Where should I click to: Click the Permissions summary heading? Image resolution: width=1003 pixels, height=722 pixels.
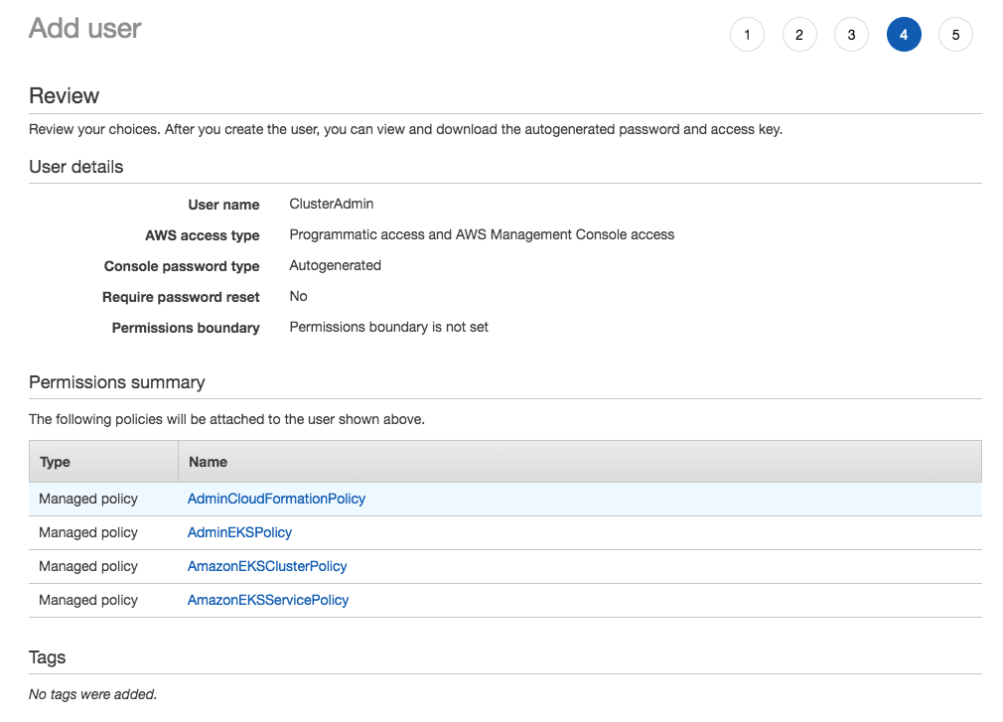point(117,382)
